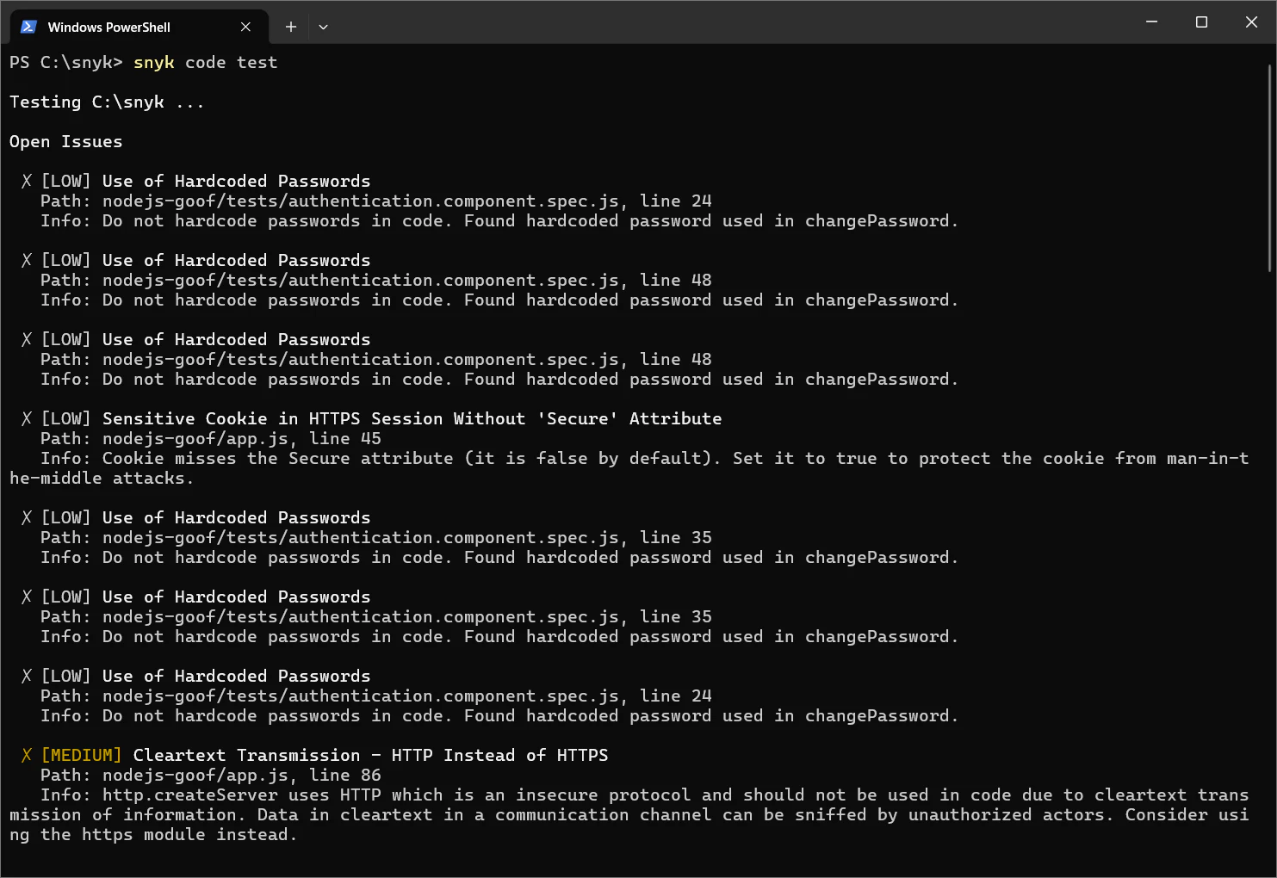Click the yellow 'snyk' command word
Screen dimensions: 1277x878
(x=154, y=63)
